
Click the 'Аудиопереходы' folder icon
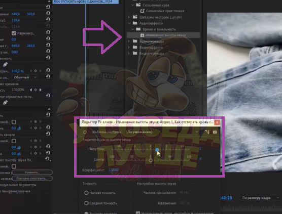point(135,41)
